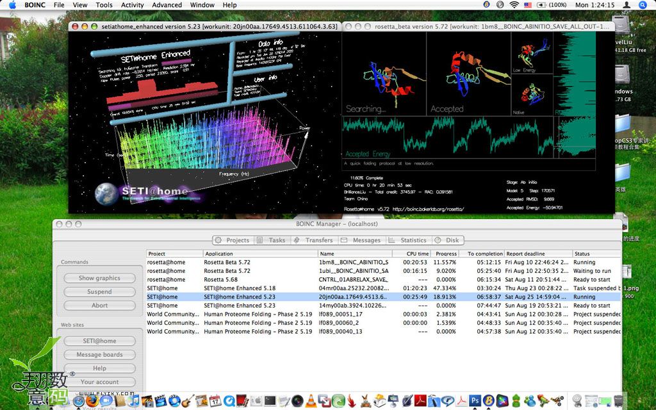Click the clock showing Mon 1:24:15
Viewport: 656px width, 410px height.
[x=594, y=5]
